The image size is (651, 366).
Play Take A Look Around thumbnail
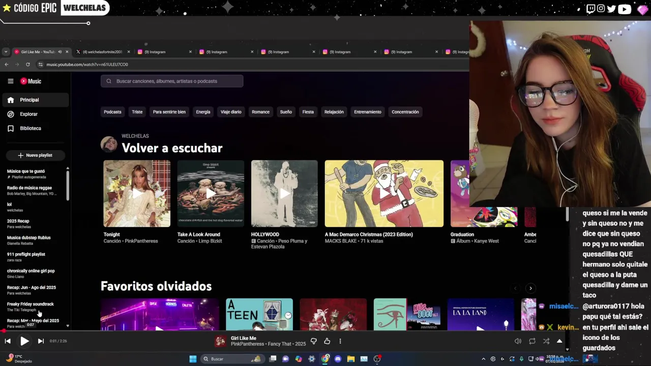[x=211, y=194]
